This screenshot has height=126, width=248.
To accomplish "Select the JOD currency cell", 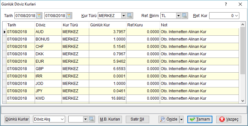I will 48,84.
